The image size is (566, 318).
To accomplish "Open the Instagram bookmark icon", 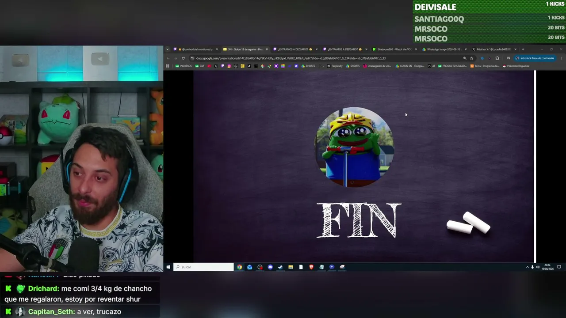I will click(x=229, y=66).
